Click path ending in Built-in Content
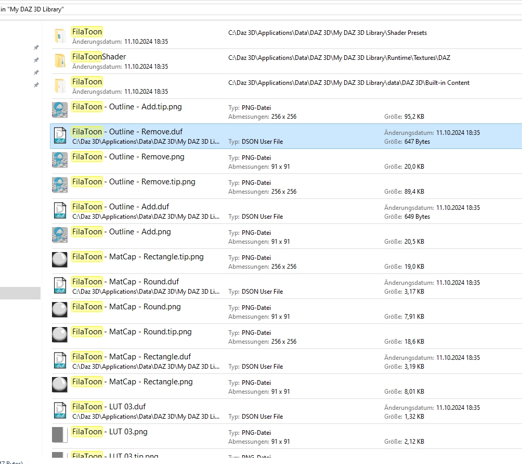522x464 pixels. (x=349, y=83)
